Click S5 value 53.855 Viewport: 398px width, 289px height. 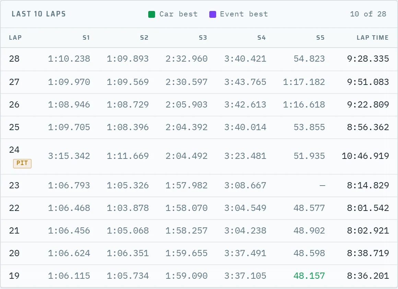click(309, 127)
